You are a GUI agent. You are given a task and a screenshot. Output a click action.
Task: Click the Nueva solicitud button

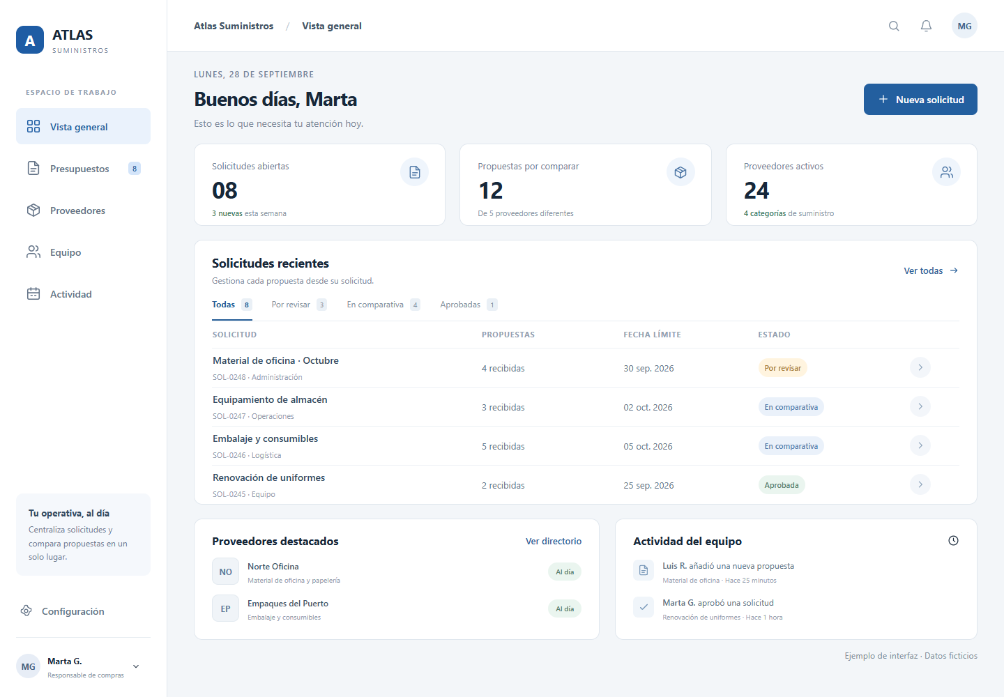pos(920,99)
